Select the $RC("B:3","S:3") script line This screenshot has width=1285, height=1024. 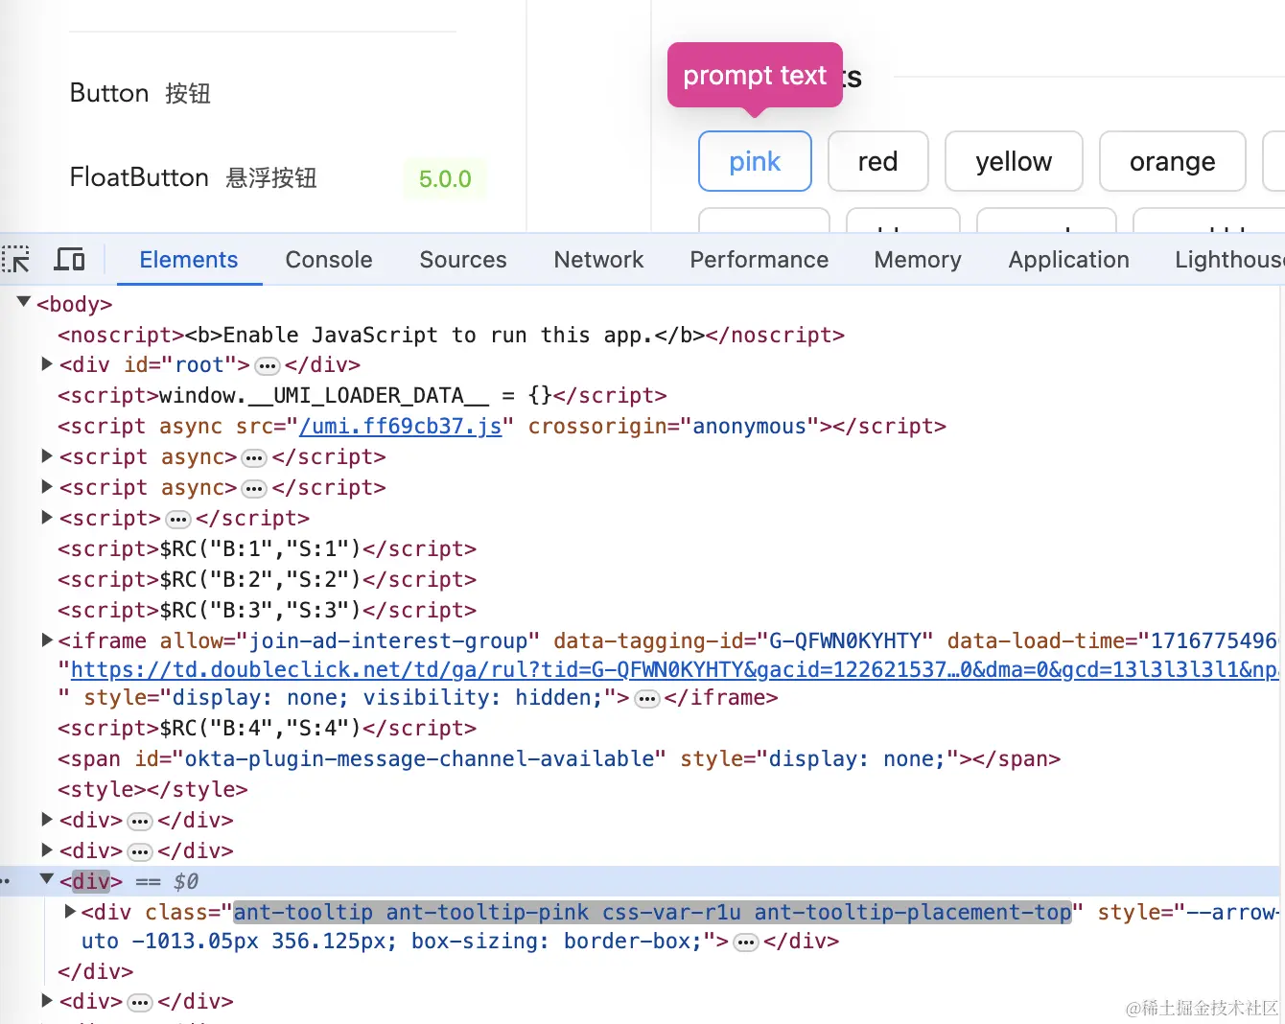click(267, 610)
